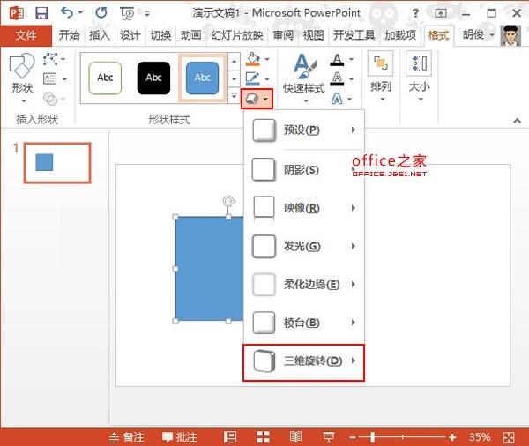The height and width of the screenshot is (446, 529).
Task: Open Slide Sorter view in status bar
Action: pos(263,437)
